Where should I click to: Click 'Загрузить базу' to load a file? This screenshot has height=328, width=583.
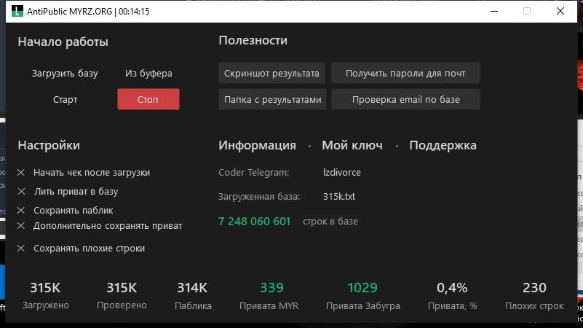click(65, 74)
